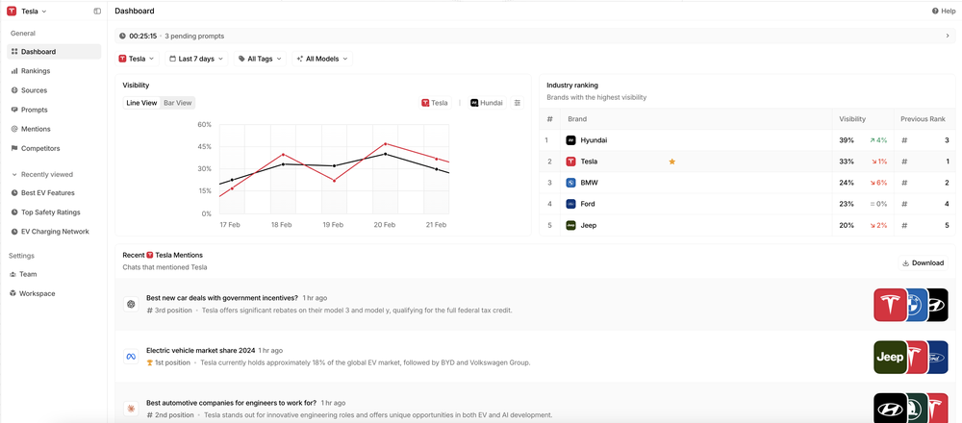Image resolution: width=962 pixels, height=423 pixels.
Task: Click the Tesla logo icon in ranking table
Action: 570,162
